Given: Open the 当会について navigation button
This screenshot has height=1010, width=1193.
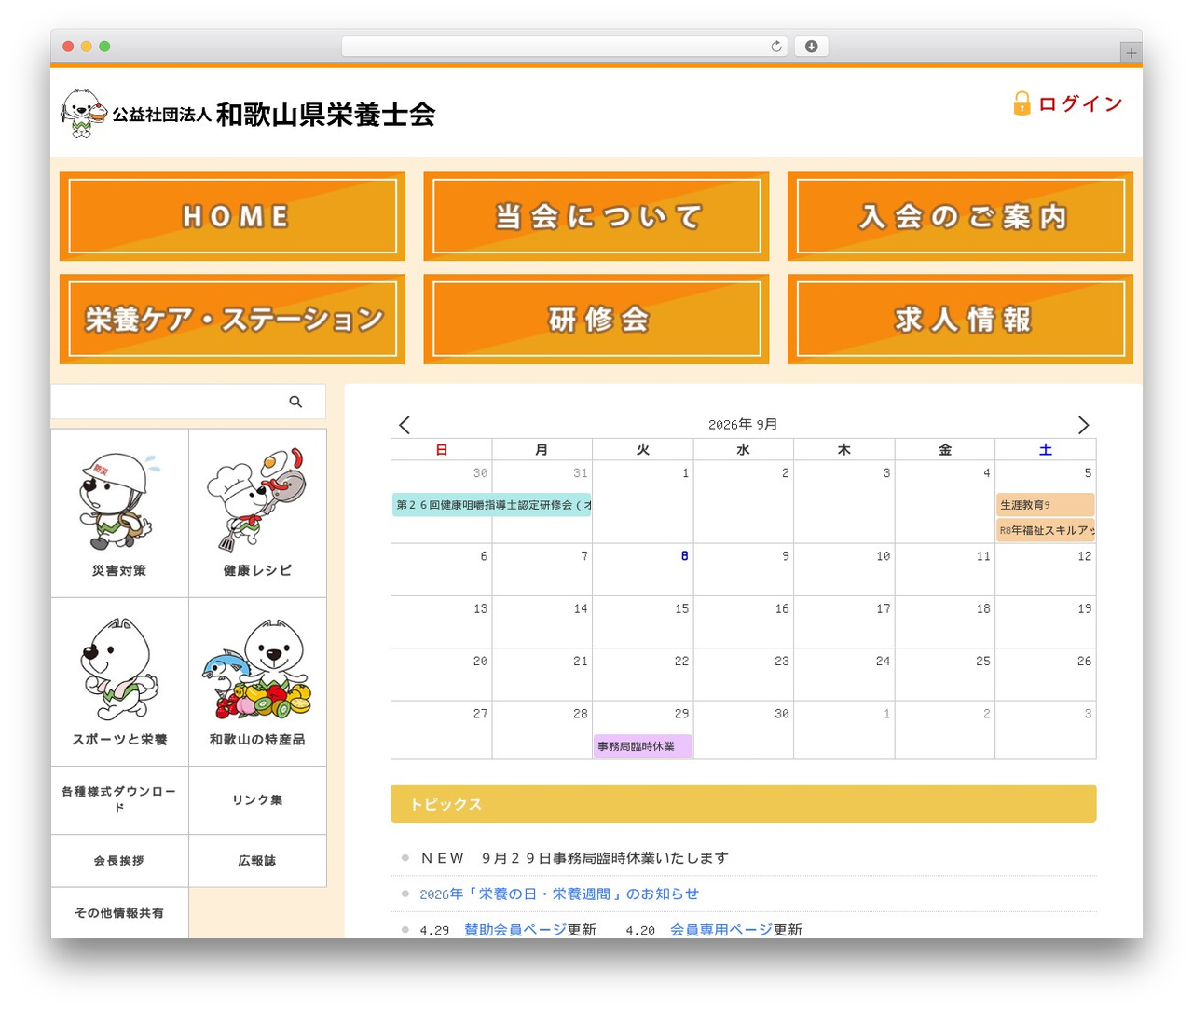Looking at the screenshot, I should (596, 216).
